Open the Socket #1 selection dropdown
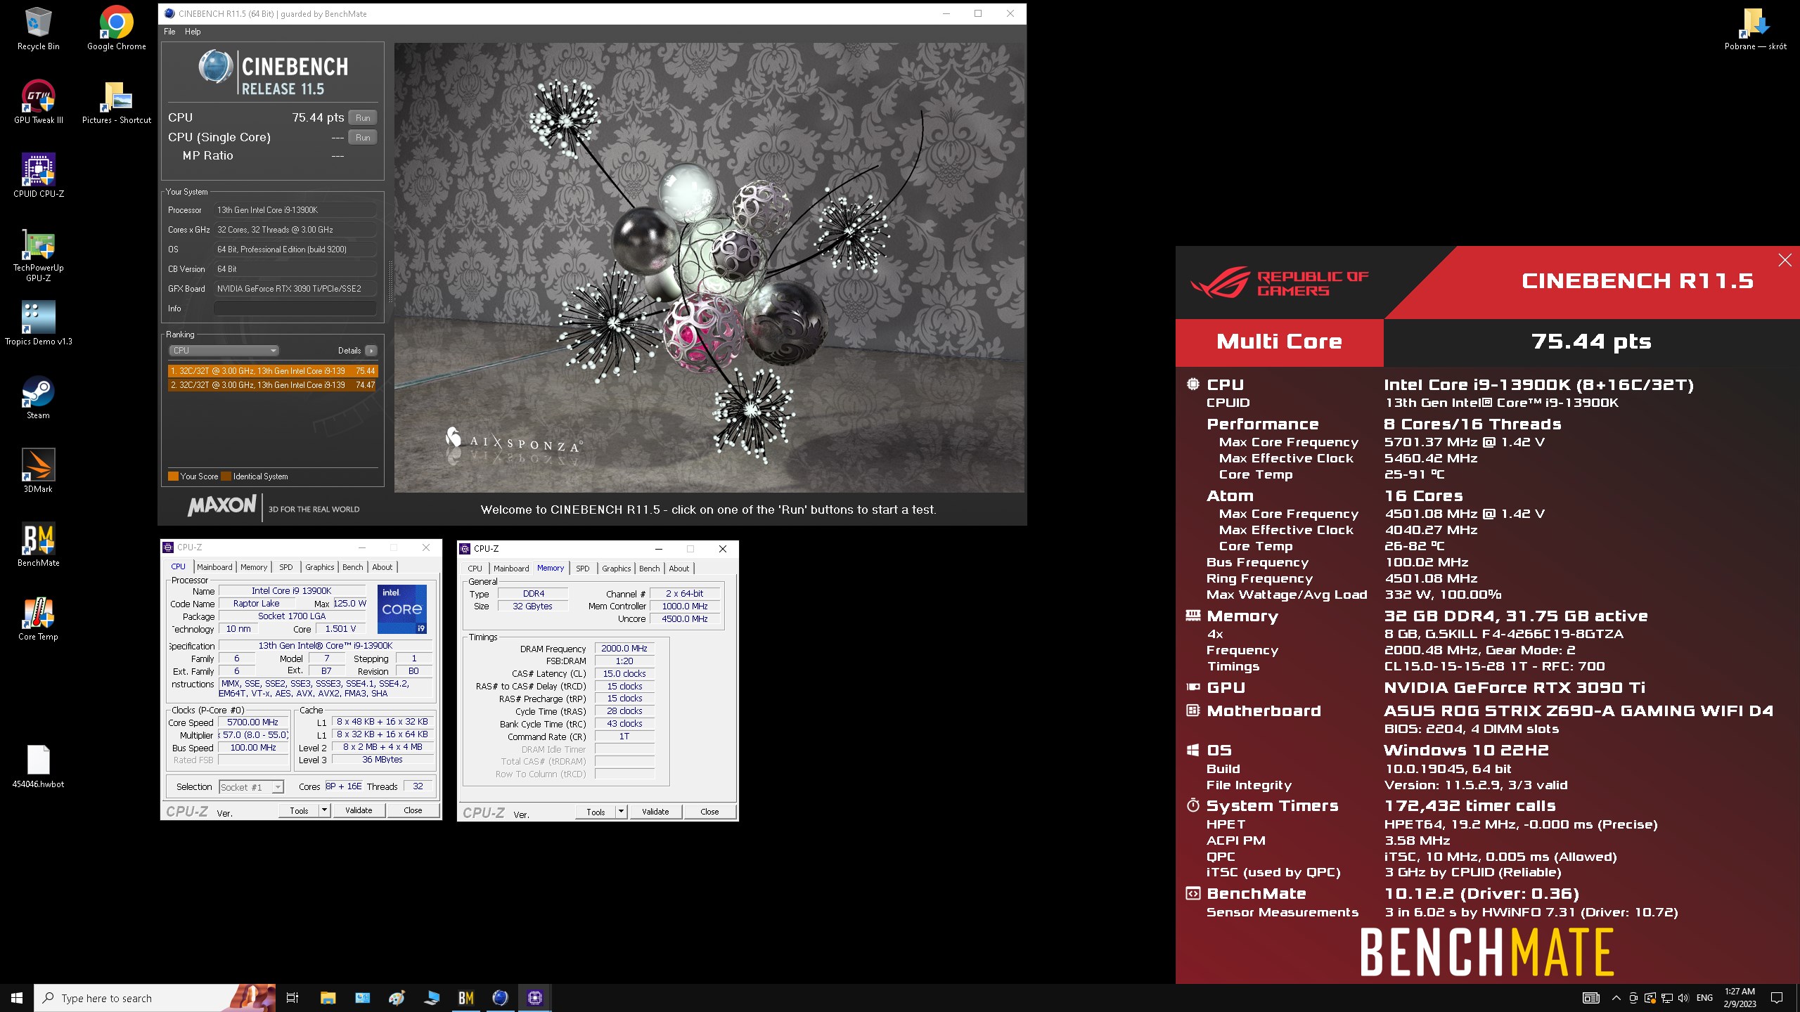This screenshot has height=1012, width=1800. [x=251, y=787]
